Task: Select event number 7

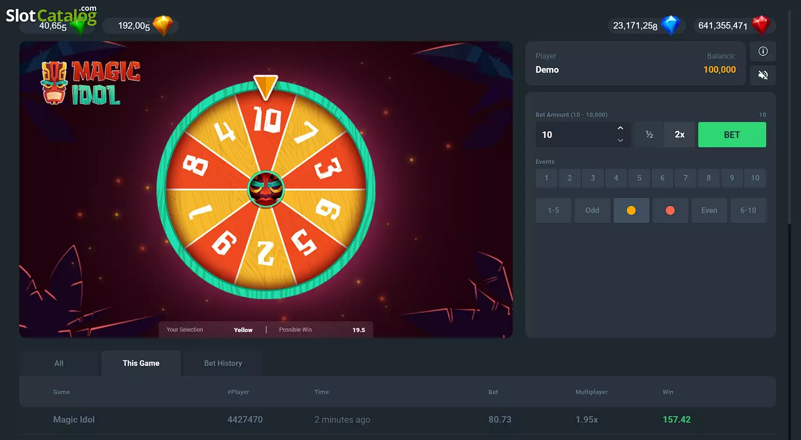Action: (x=685, y=178)
